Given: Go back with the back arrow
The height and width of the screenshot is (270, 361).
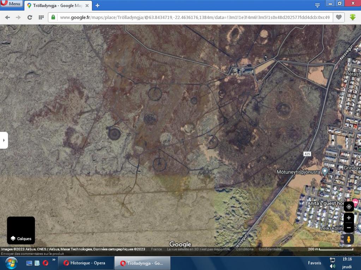Looking at the screenshot, I should 7,17.
